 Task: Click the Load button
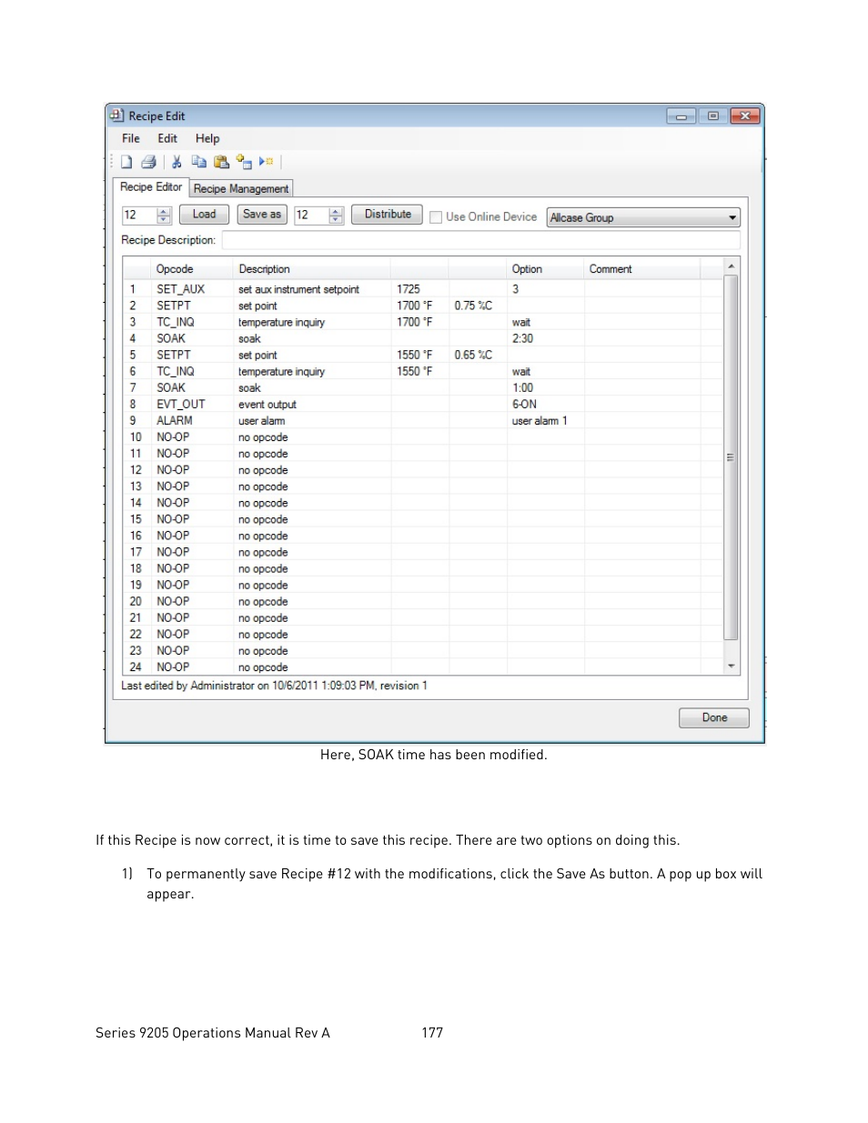(204, 215)
